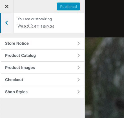Click empty gray area below Shop Styles
Image resolution: width=124 pixels, height=118 pixels.
pos(42,108)
